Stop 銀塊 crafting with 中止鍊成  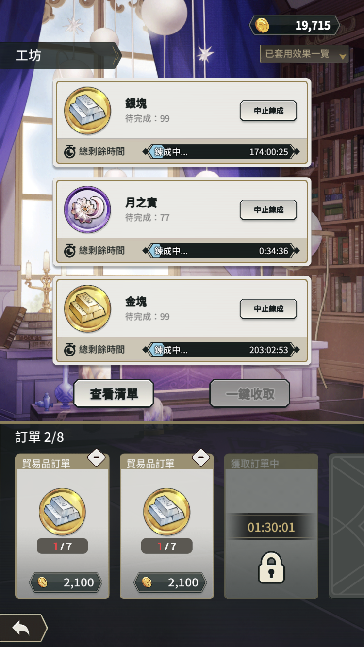268,111
